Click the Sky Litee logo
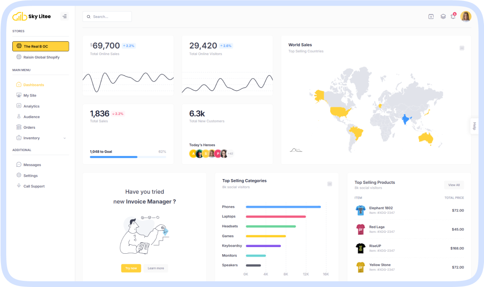This screenshot has height=287, width=484. (x=31, y=17)
